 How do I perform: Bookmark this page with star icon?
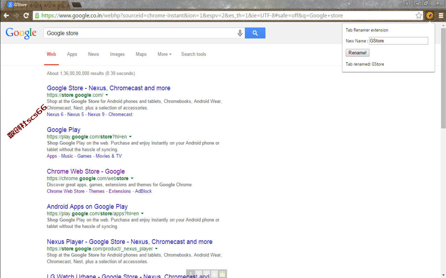pyautogui.click(x=419, y=15)
